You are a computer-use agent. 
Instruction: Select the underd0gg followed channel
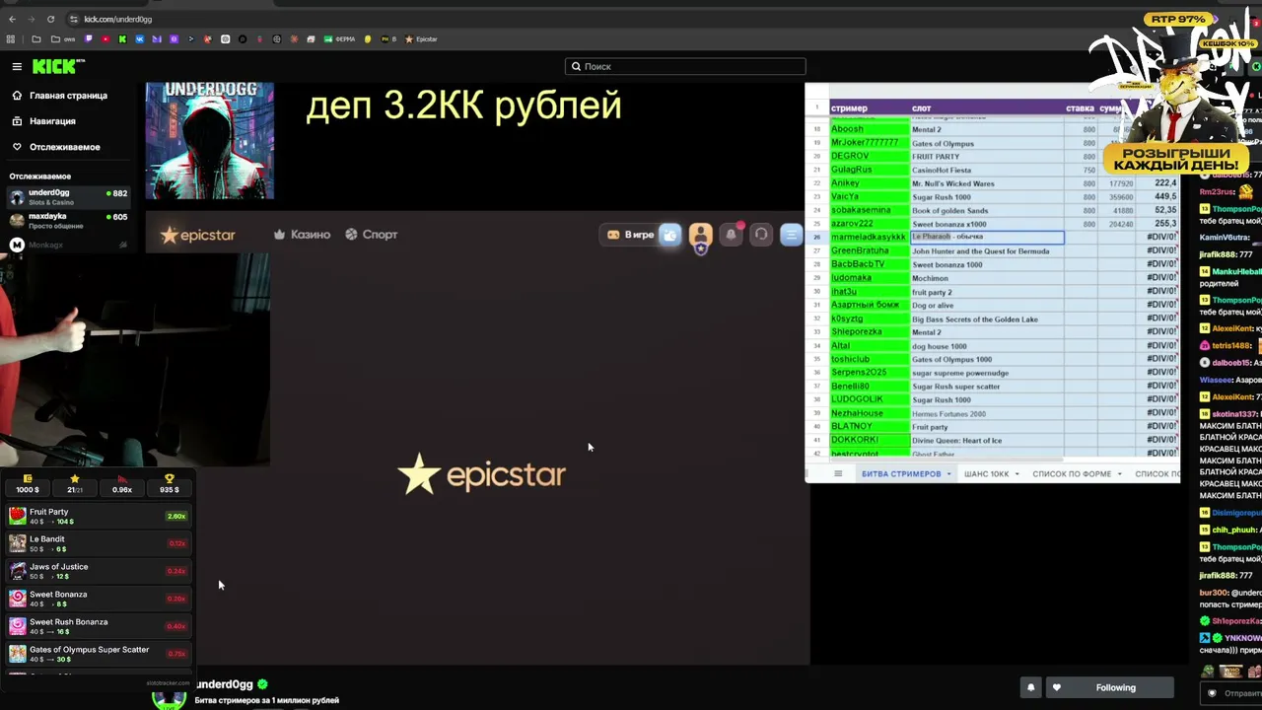pyautogui.click(x=67, y=196)
